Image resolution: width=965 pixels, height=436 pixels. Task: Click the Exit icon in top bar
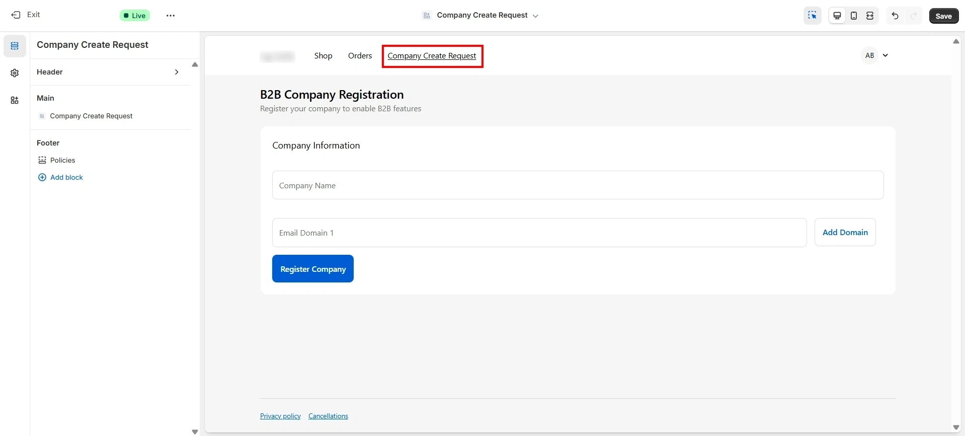pos(16,15)
